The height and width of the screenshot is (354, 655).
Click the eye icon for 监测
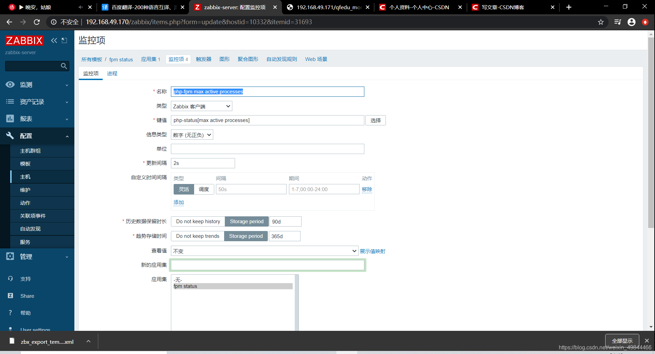click(x=10, y=84)
